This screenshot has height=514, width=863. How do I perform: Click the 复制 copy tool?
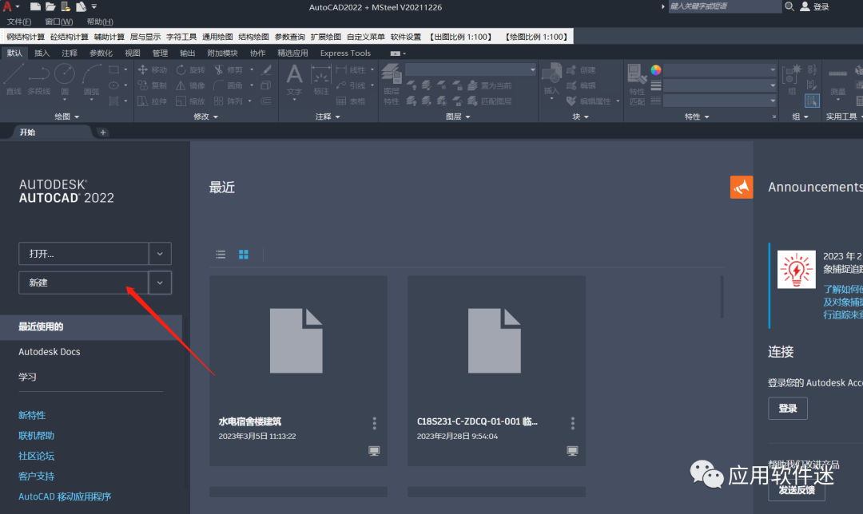[153, 85]
